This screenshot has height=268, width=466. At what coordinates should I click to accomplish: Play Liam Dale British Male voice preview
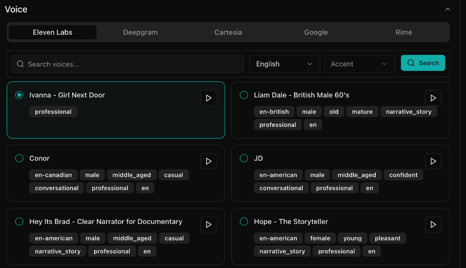coord(433,98)
